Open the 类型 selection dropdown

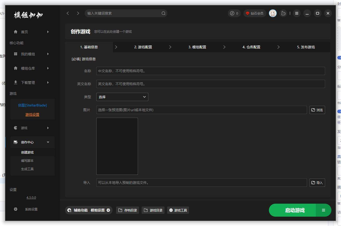coord(122,97)
